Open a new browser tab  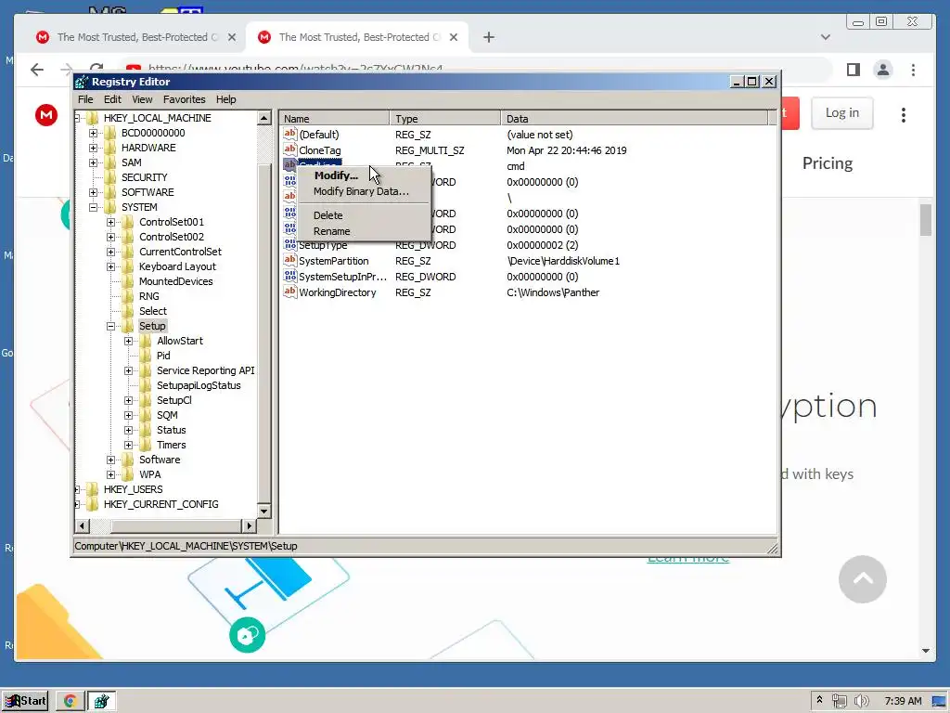click(x=488, y=37)
